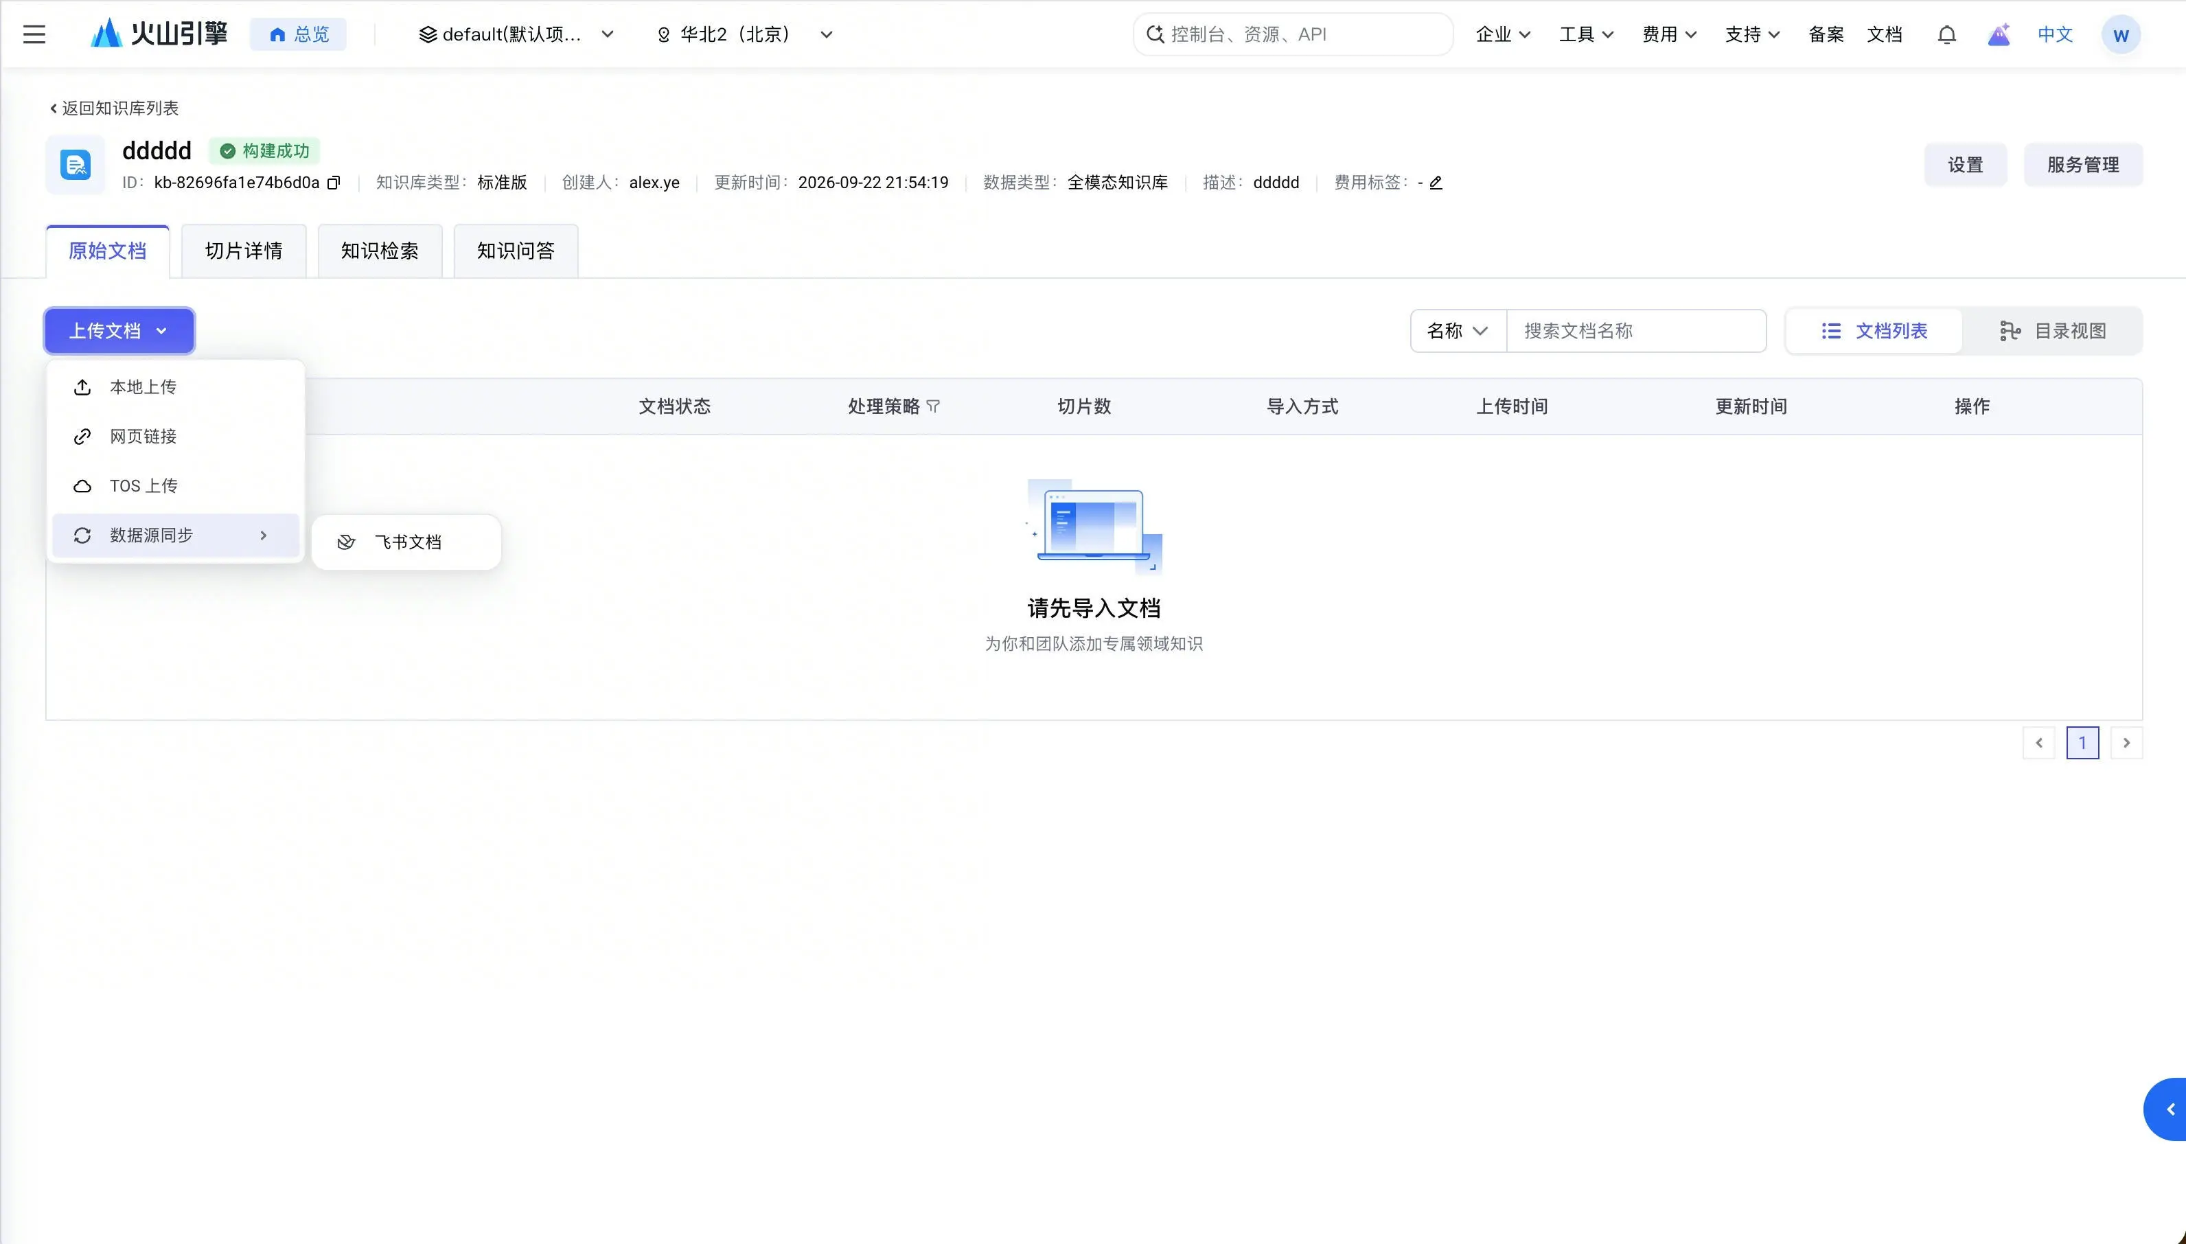The height and width of the screenshot is (1244, 2186).
Task: Switch to Original documents tab
Action: [x=108, y=251]
